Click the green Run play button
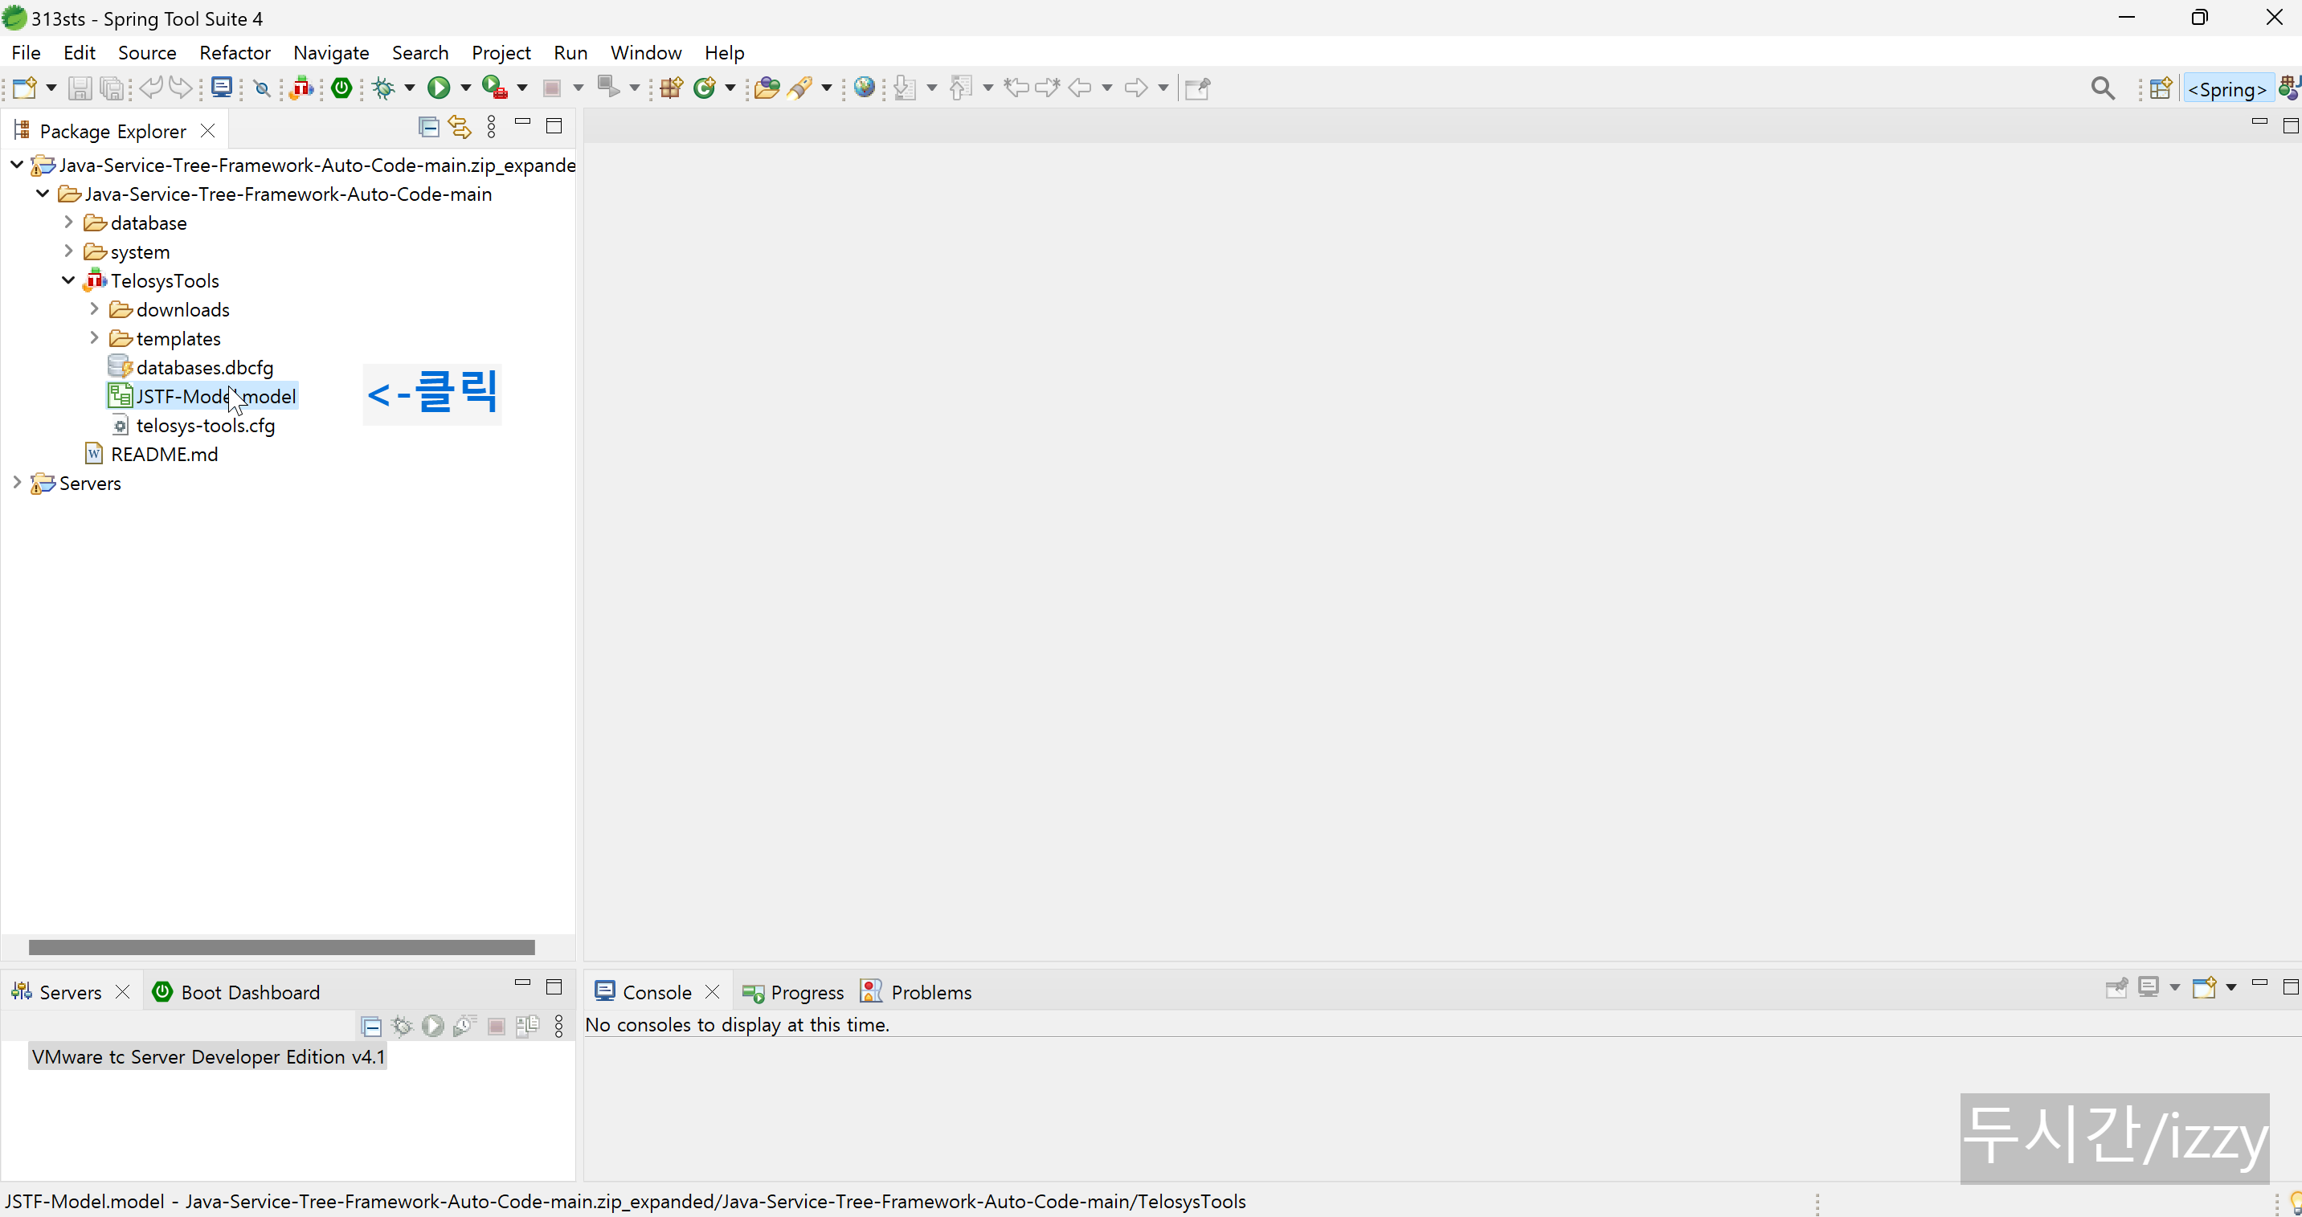The width and height of the screenshot is (2302, 1217). [x=439, y=88]
